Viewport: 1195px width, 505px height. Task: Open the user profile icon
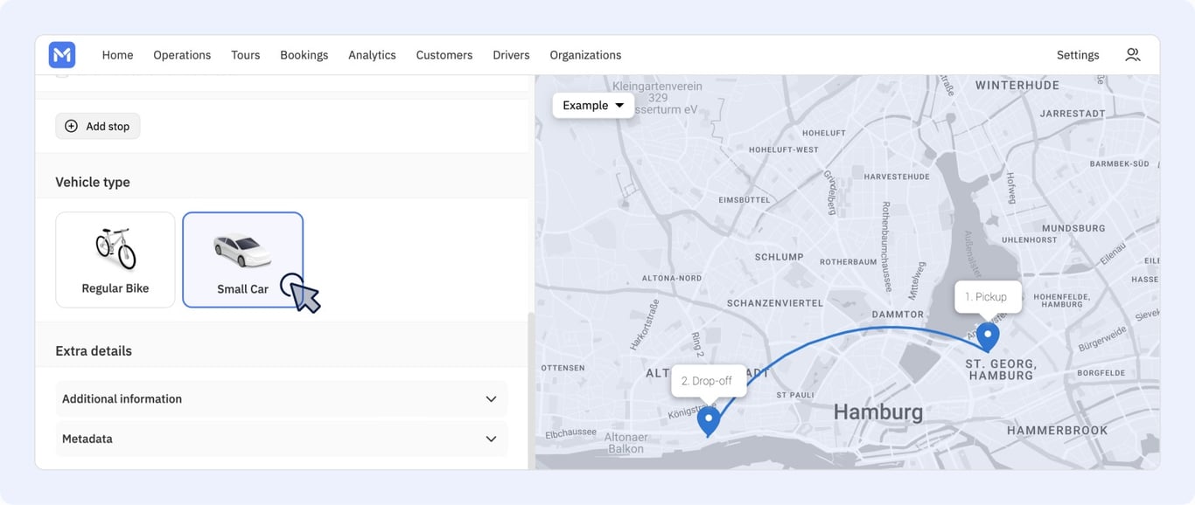click(x=1133, y=54)
